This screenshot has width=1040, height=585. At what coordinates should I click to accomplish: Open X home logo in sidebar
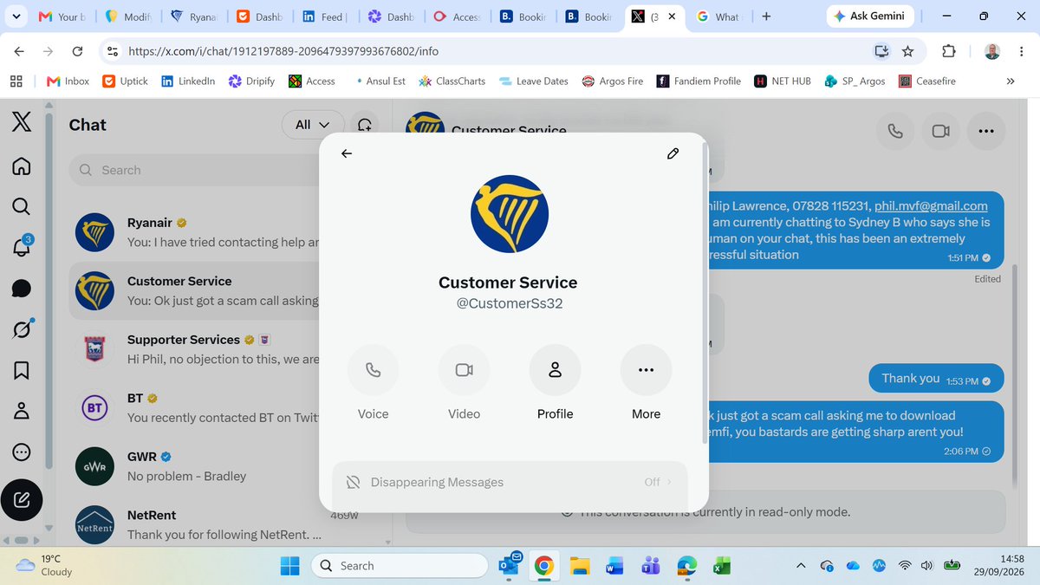click(22, 123)
